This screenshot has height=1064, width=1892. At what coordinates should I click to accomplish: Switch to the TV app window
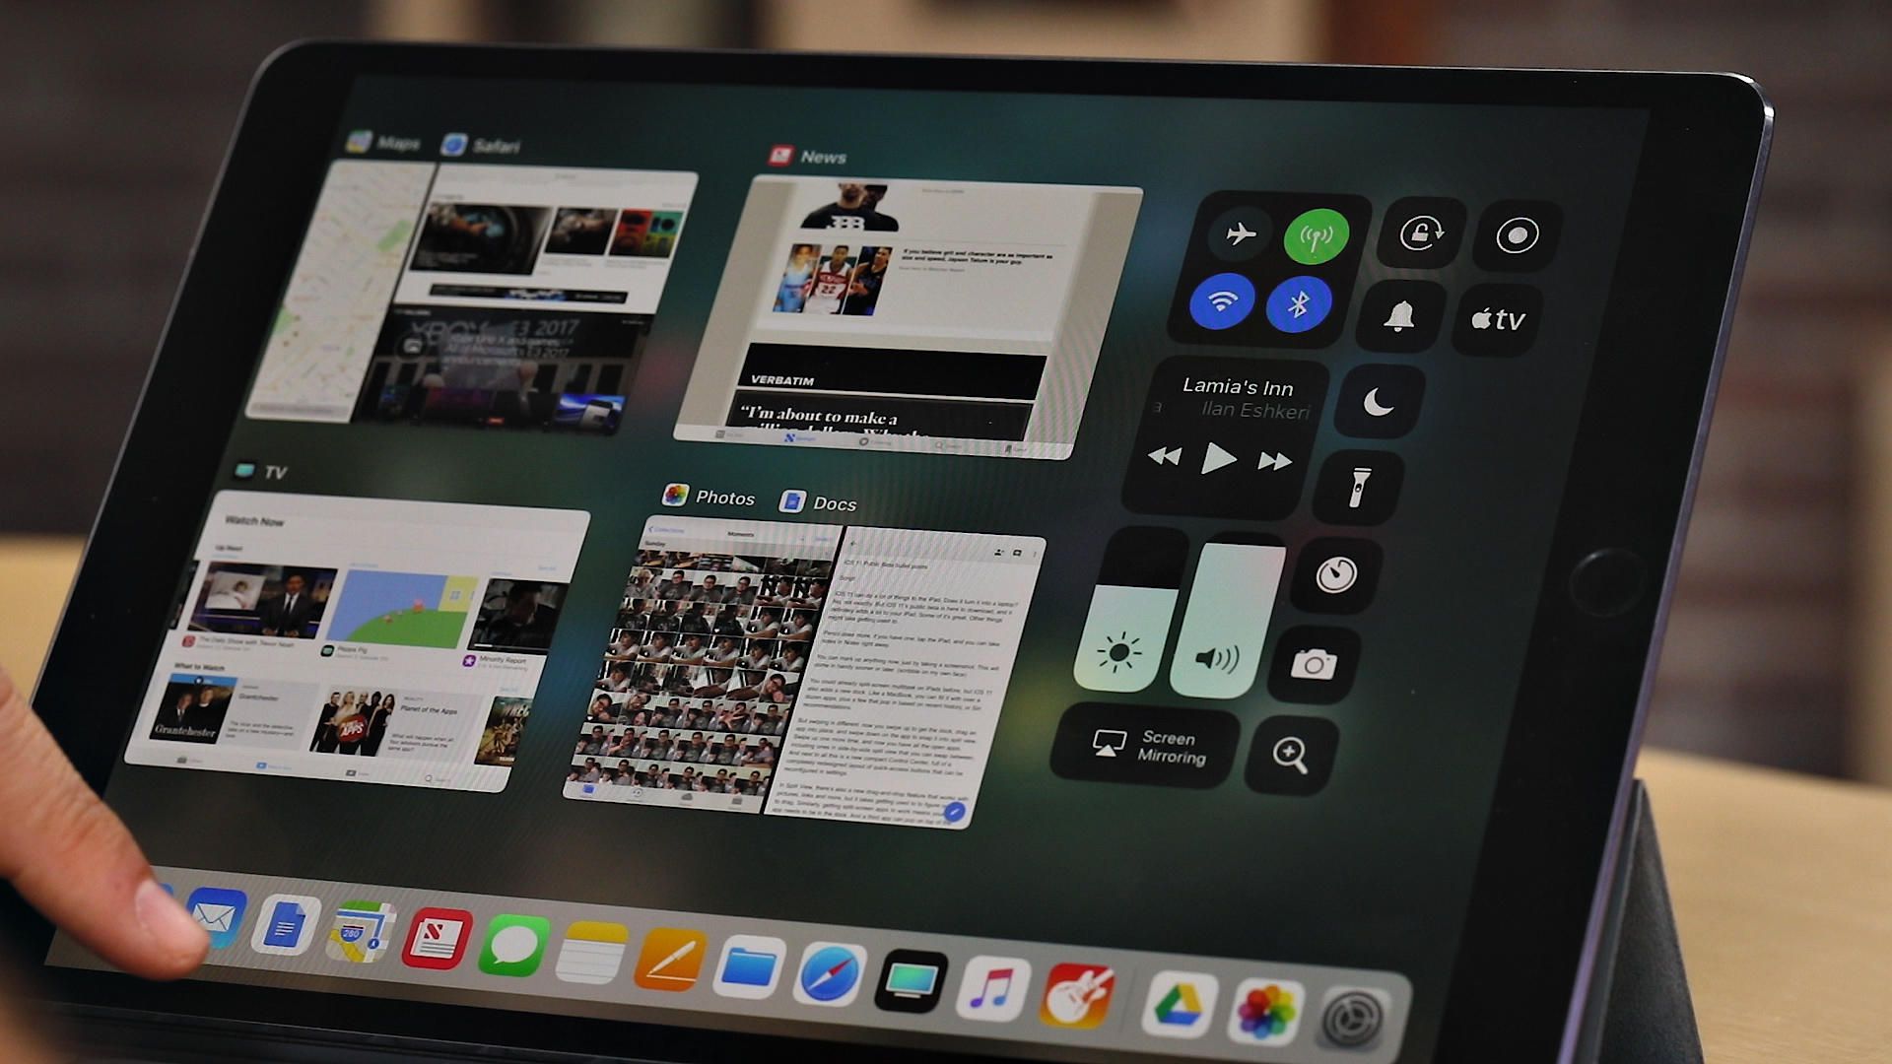coord(364,636)
